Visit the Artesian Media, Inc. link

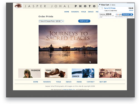click(x=69, y=89)
